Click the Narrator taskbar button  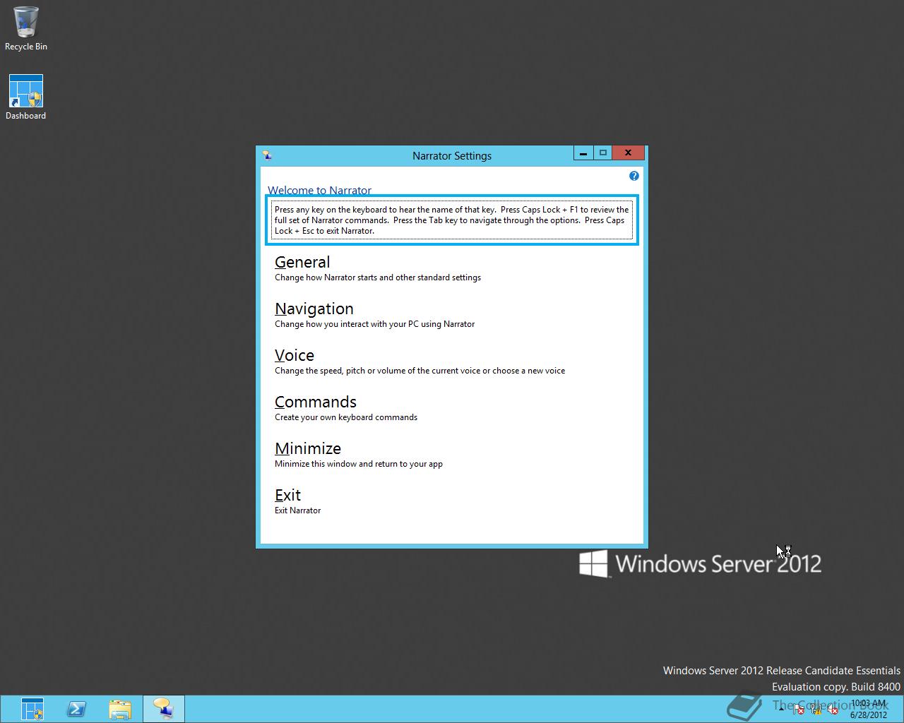[164, 709]
